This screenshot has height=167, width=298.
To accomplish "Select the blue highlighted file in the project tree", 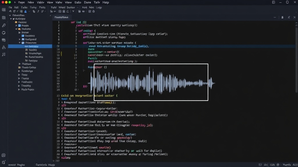I will click(x=30, y=46).
